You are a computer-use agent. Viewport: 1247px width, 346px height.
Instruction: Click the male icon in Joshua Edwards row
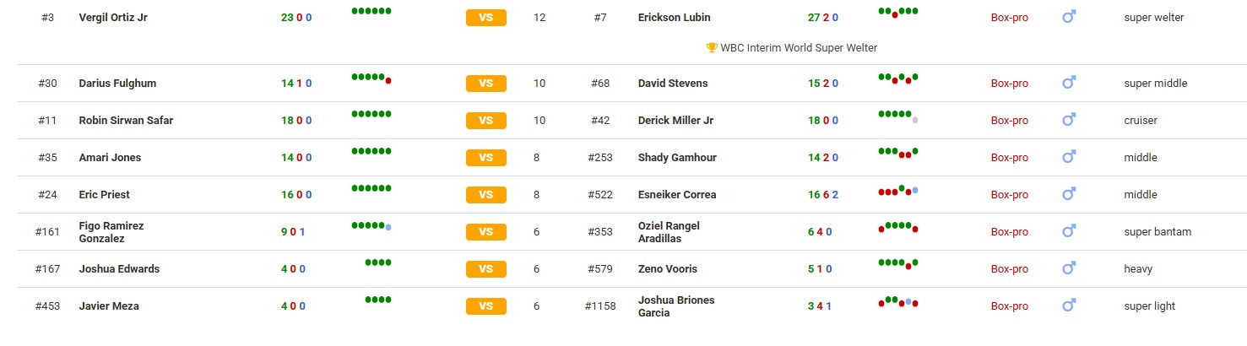point(1068,268)
